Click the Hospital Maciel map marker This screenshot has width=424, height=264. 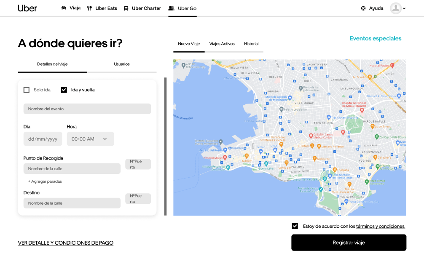coord(225,157)
